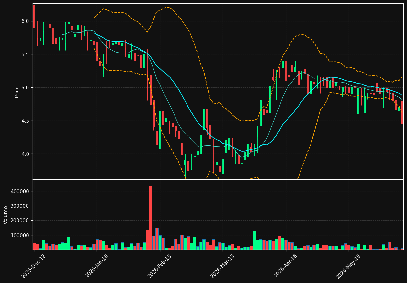The image size is (407, 283).
Task: Select the first red candlestick above 6.0
Action: click(34, 17)
